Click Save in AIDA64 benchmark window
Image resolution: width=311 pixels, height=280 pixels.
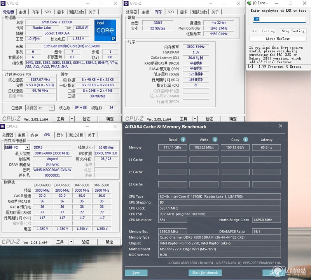tap(136, 273)
